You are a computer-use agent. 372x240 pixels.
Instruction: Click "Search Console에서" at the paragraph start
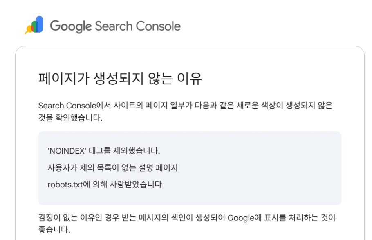pos(69,106)
